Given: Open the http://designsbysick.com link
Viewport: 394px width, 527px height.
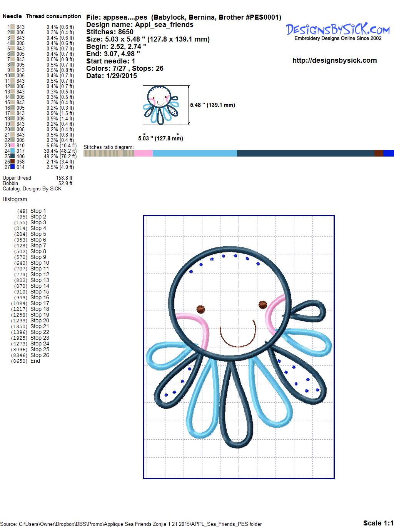Looking at the screenshot, I should (x=334, y=60).
